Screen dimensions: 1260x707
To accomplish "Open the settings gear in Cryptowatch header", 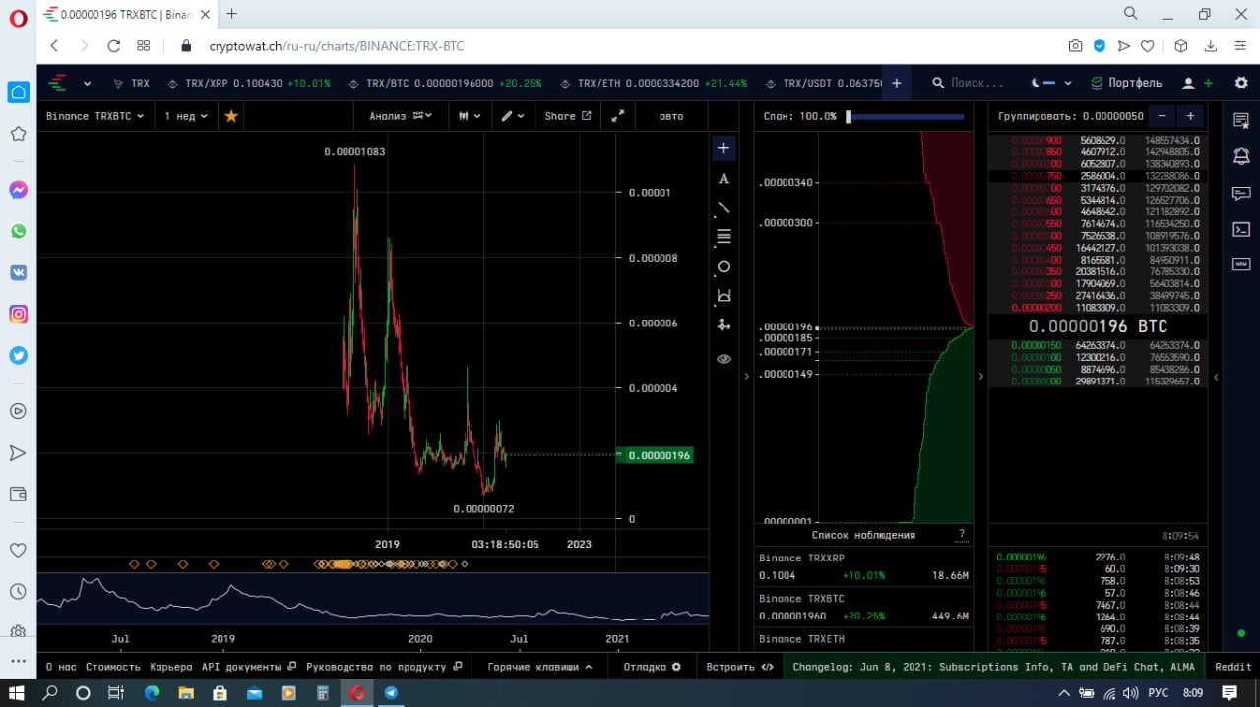I will (1241, 84).
